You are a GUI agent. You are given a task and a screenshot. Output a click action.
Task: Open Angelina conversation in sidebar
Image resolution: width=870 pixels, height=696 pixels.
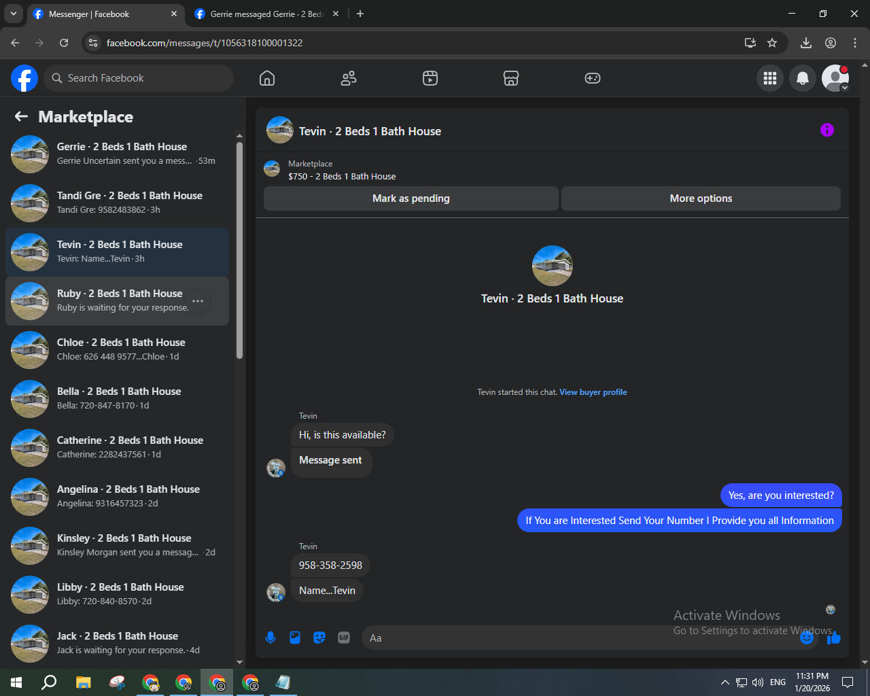[x=118, y=497]
